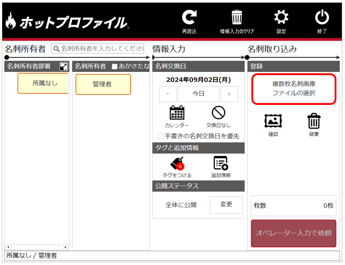Click the 枚数 0枚 count field
The width and height of the screenshot is (345, 265).
(293, 206)
